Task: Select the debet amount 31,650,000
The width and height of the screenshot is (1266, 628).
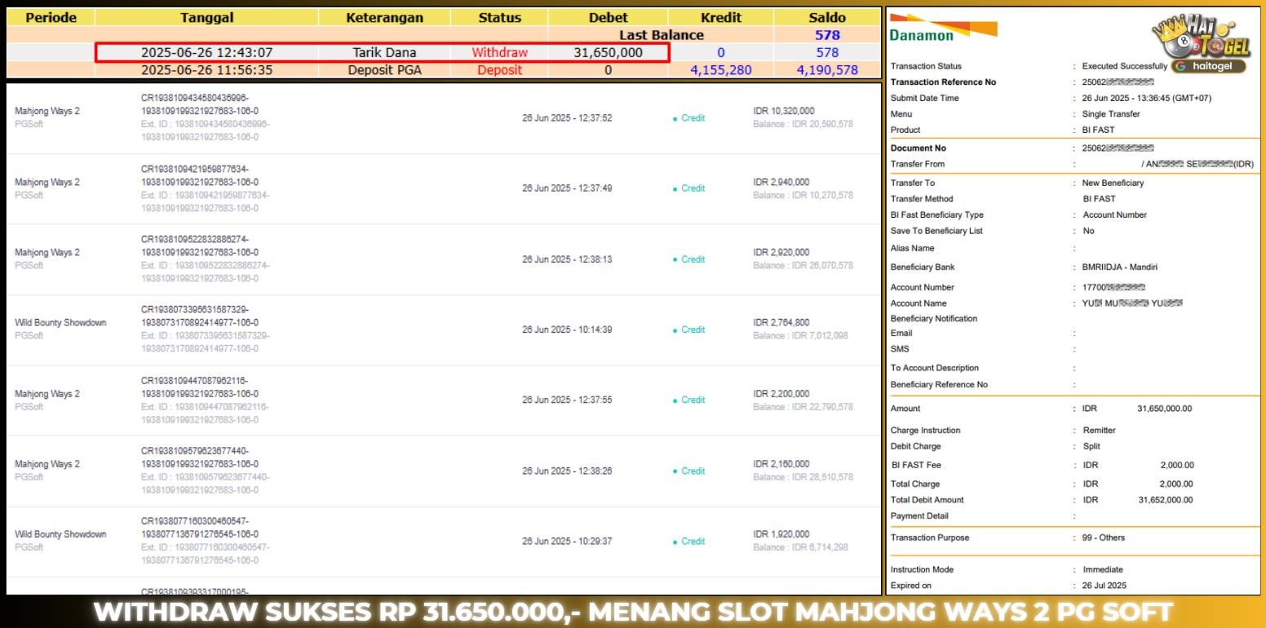Action: (609, 52)
